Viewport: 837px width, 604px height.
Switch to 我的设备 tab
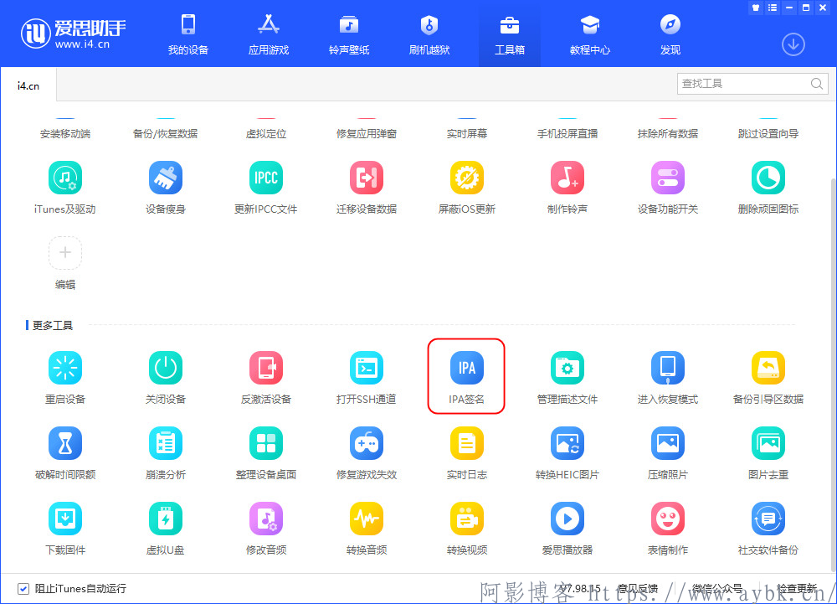(x=187, y=34)
